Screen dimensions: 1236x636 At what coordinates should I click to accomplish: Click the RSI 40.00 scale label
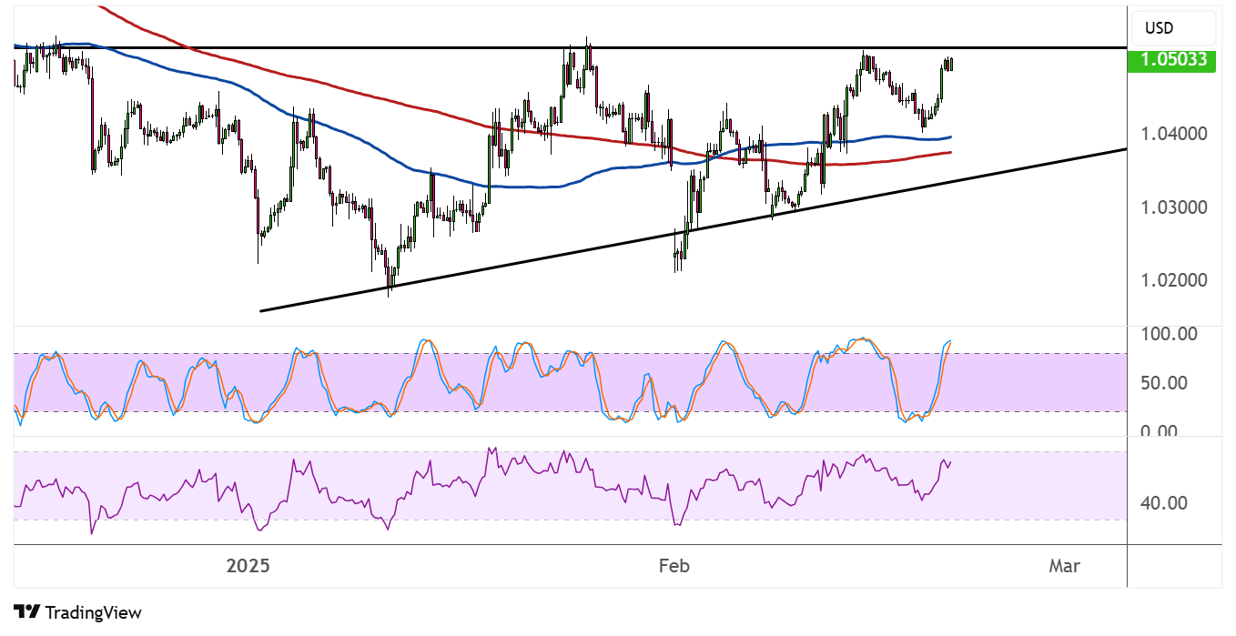(1164, 502)
